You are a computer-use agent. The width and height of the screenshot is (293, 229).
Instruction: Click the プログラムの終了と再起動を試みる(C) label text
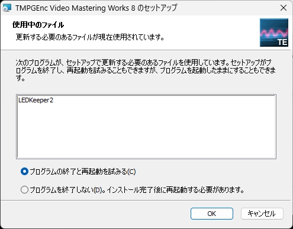[83, 172]
